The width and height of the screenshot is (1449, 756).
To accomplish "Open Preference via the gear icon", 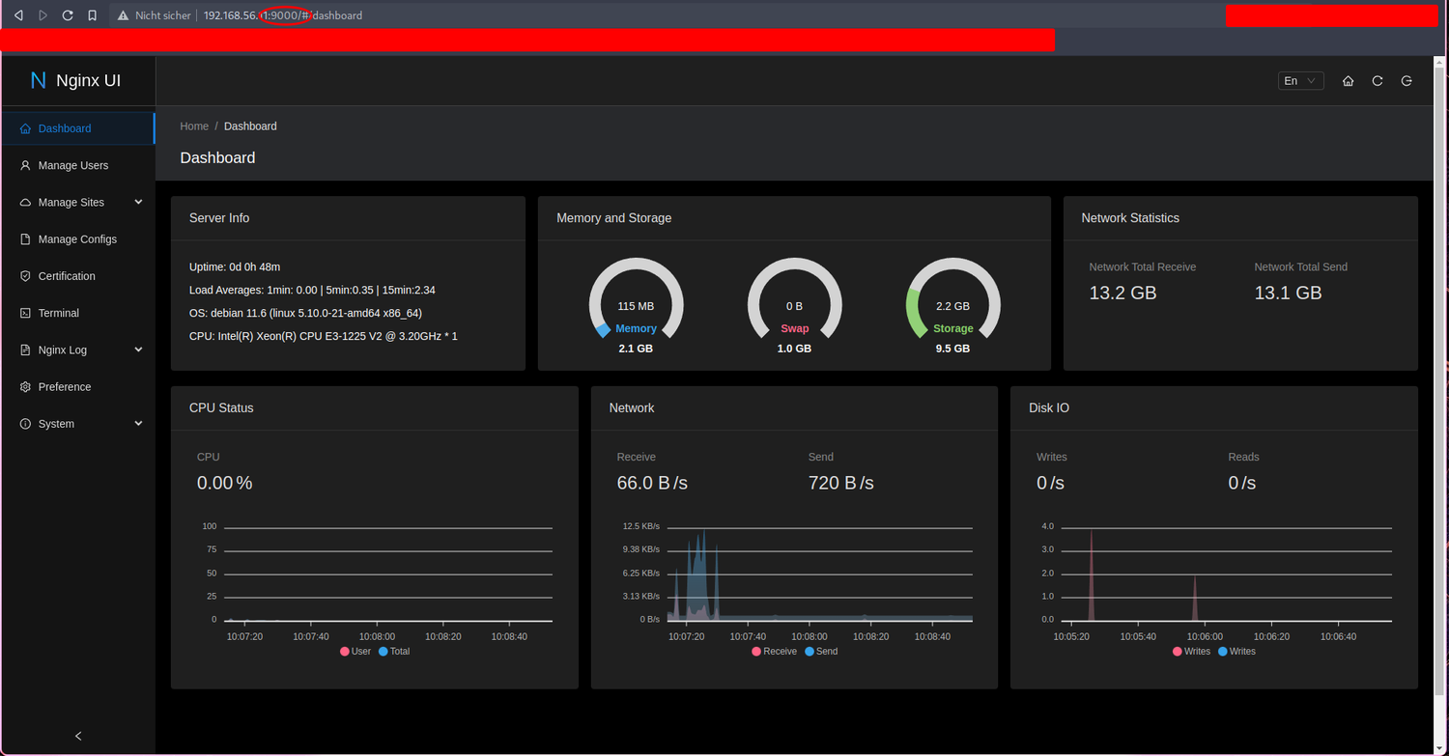I will point(24,386).
